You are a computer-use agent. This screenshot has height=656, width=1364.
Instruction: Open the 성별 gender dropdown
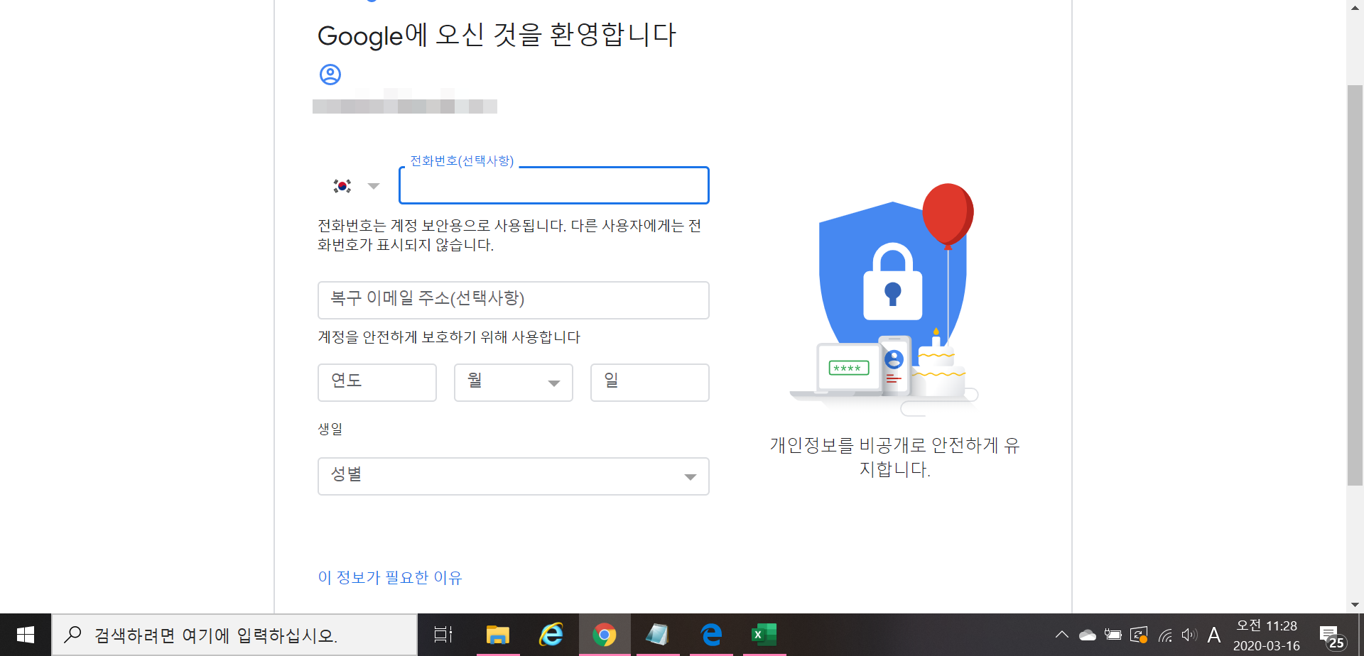(514, 476)
